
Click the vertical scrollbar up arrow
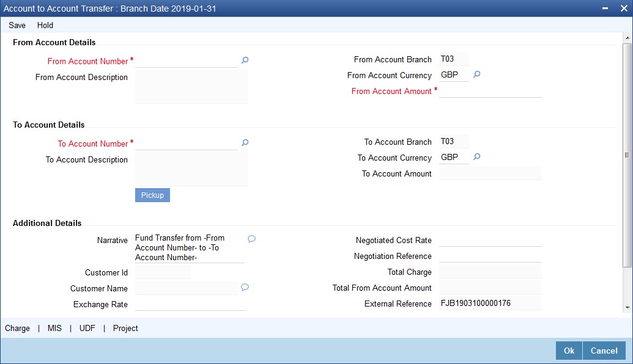tap(627, 37)
